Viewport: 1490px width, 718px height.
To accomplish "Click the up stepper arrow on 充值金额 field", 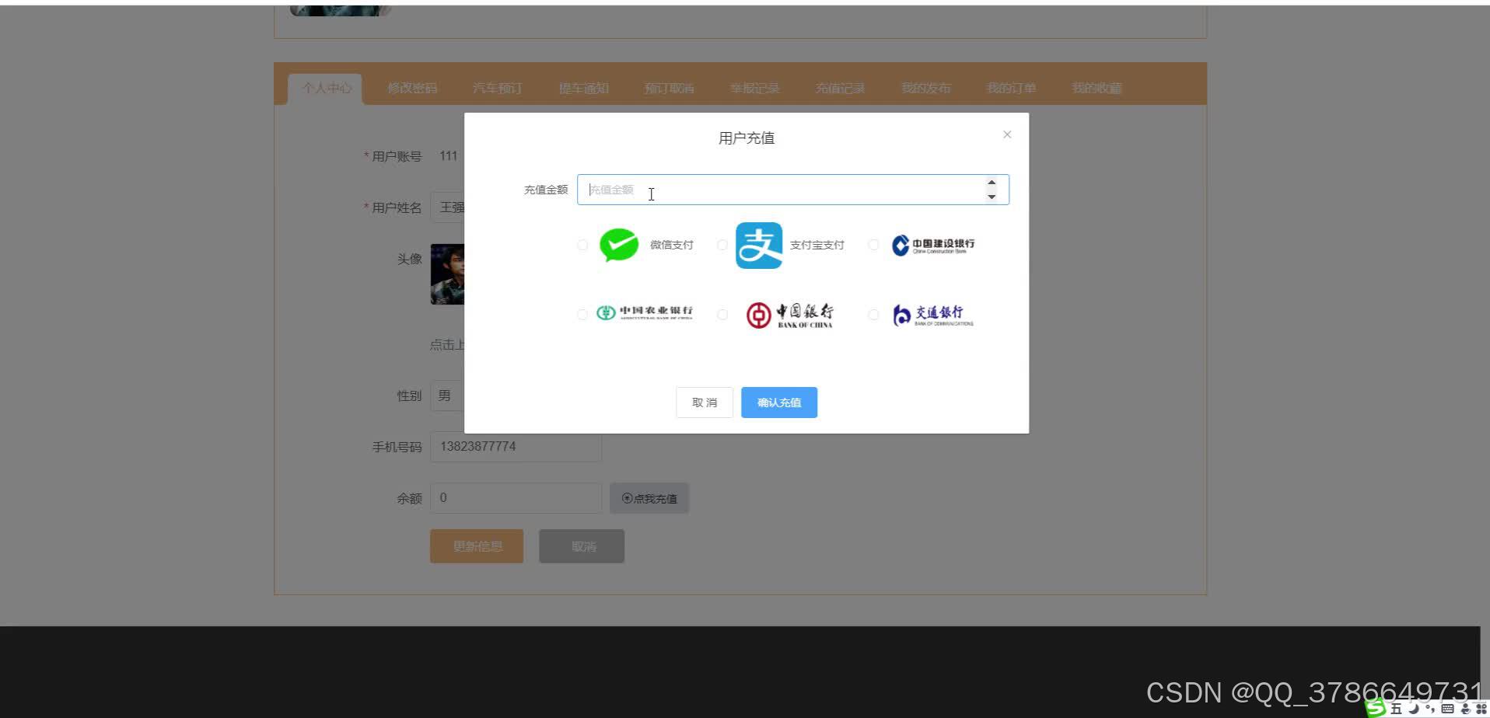I will point(992,183).
